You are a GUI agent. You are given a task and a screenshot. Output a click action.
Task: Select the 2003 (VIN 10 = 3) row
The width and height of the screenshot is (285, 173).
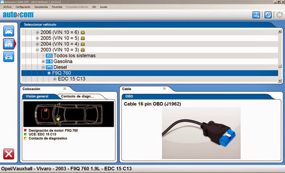pos(150,50)
